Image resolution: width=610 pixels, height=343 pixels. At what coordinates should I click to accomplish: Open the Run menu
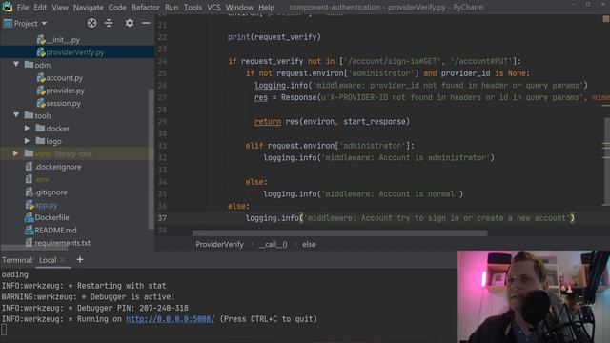(172, 7)
